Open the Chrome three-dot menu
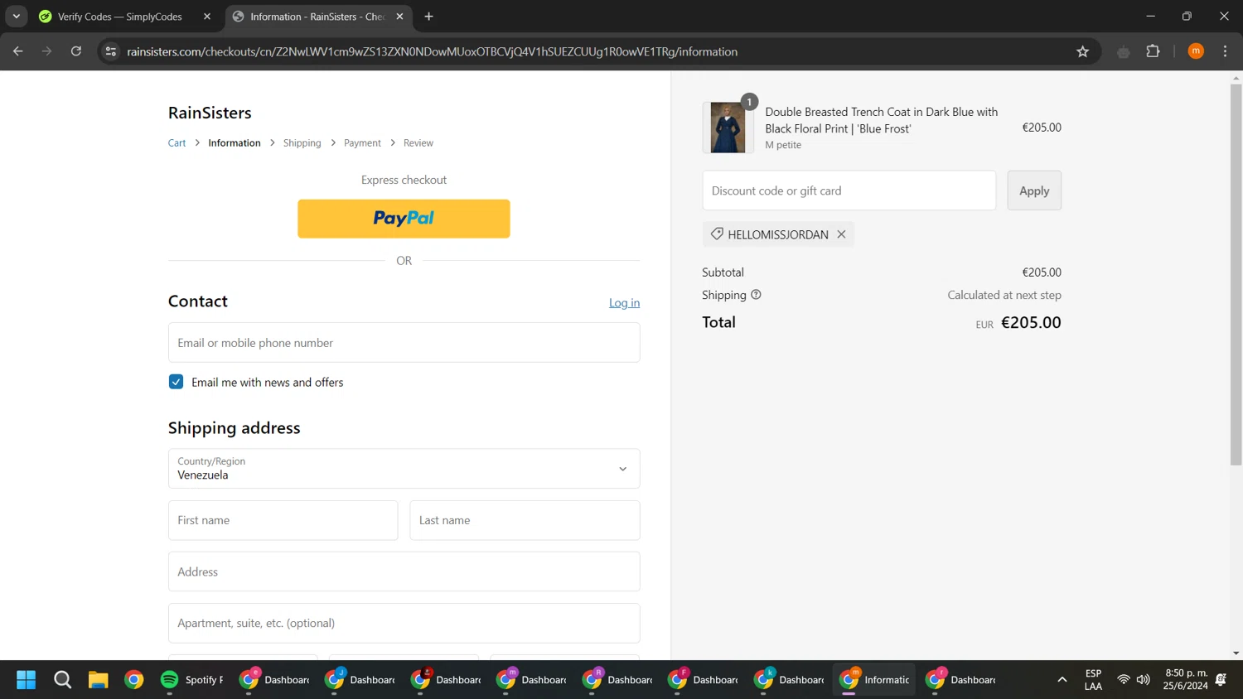The width and height of the screenshot is (1243, 699). 1225,51
